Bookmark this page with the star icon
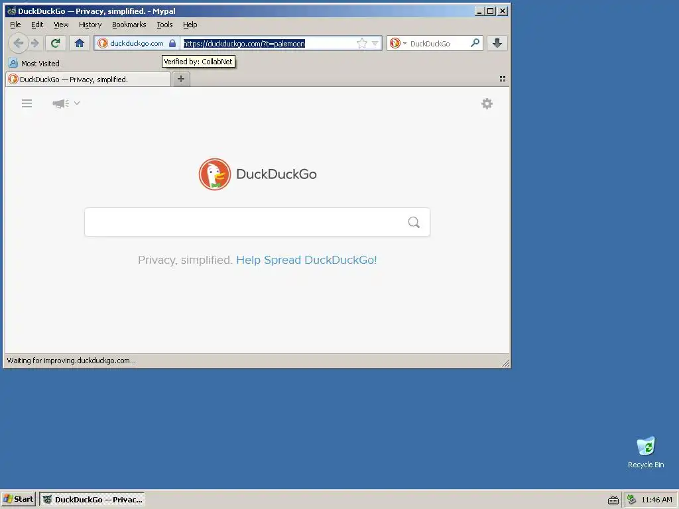This screenshot has width=679, height=509. click(361, 43)
